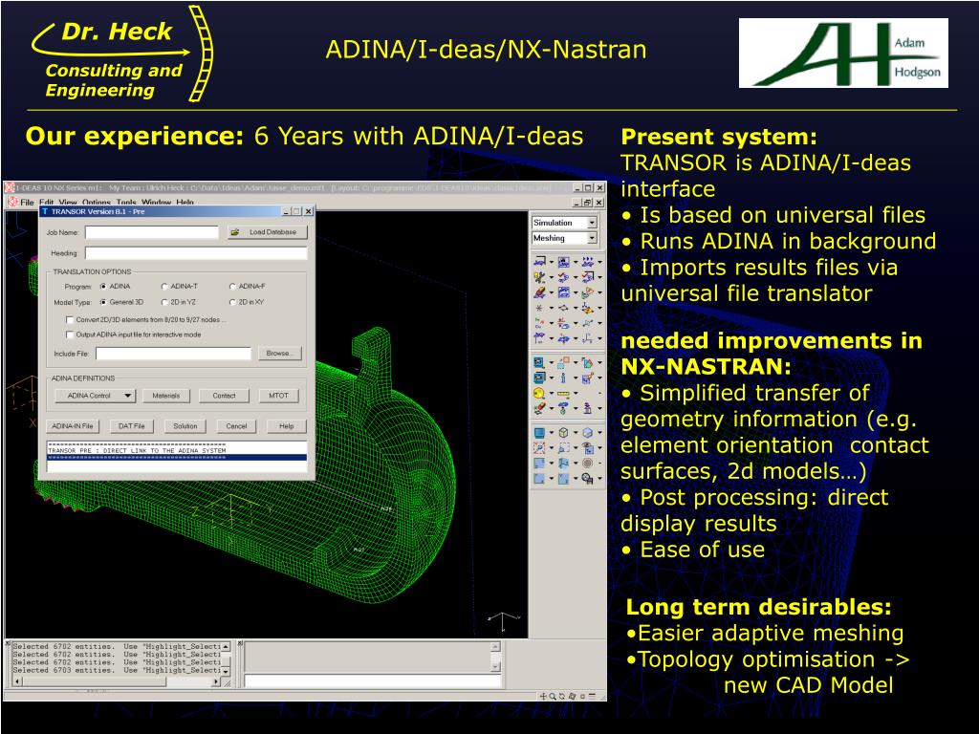
Task: Click the wireframe cube display icon
Action: click(x=564, y=433)
